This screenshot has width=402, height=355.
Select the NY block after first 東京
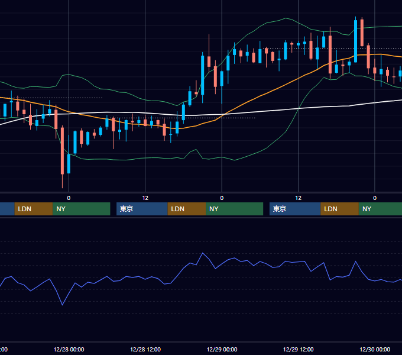(234, 209)
